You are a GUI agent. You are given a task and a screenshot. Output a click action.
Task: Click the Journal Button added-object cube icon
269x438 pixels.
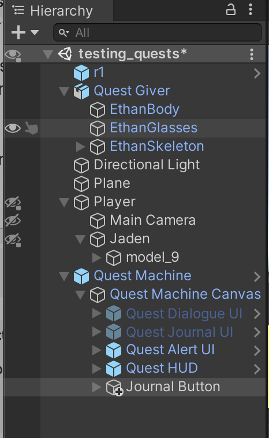click(x=114, y=388)
